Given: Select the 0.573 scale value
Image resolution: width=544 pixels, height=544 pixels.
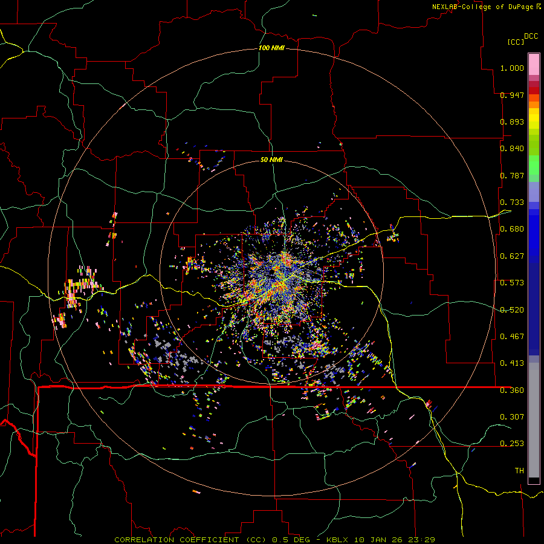Looking at the screenshot, I should click(x=512, y=283).
